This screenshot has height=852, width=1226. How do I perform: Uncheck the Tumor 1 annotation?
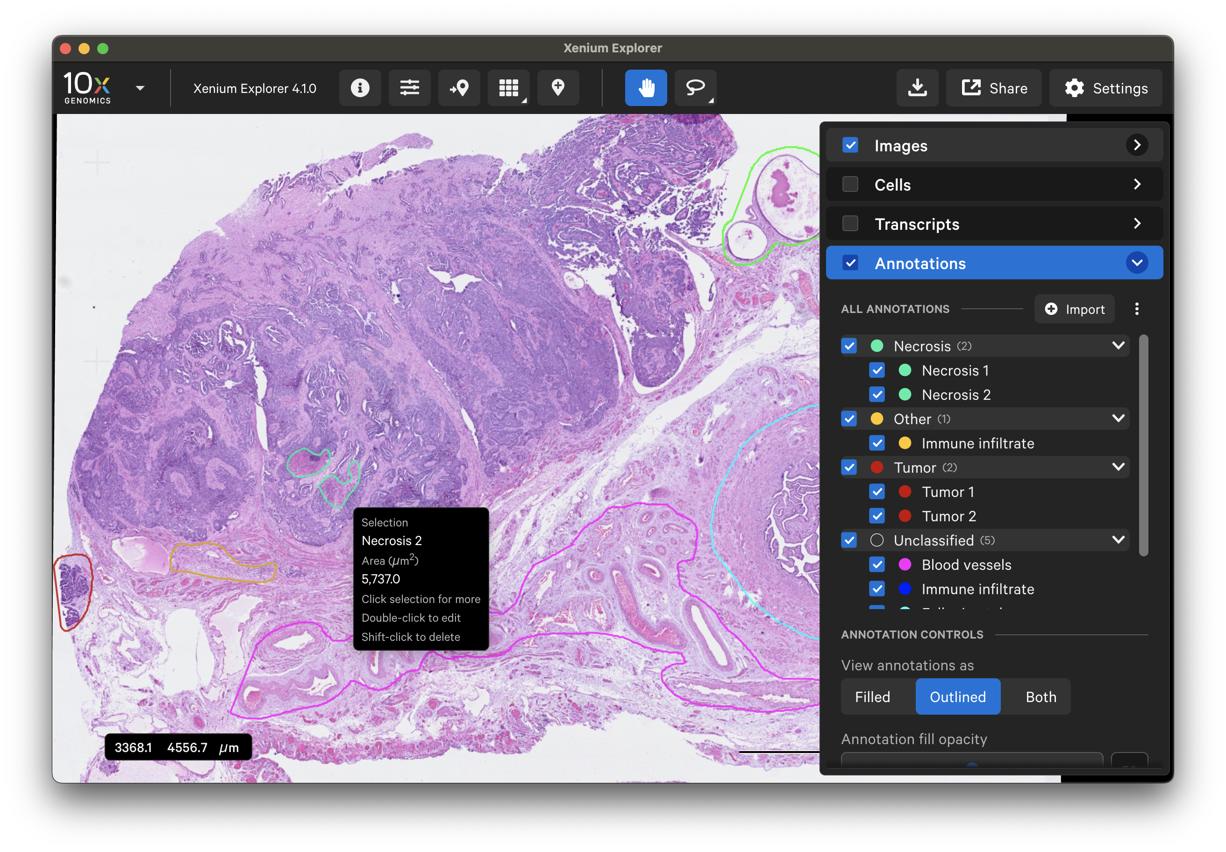pos(877,492)
